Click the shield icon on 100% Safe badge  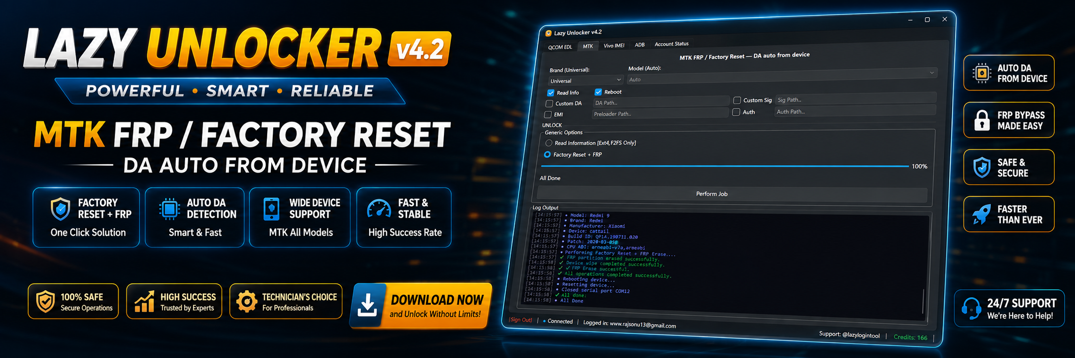click(46, 301)
